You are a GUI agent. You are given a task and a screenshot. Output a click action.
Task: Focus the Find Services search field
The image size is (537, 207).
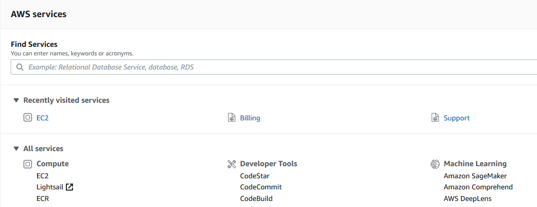coord(274,67)
